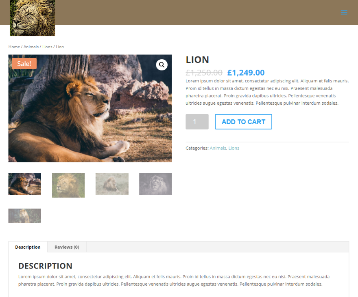Open the hamburger menu icon
The height and width of the screenshot is (297, 358).
click(344, 12)
